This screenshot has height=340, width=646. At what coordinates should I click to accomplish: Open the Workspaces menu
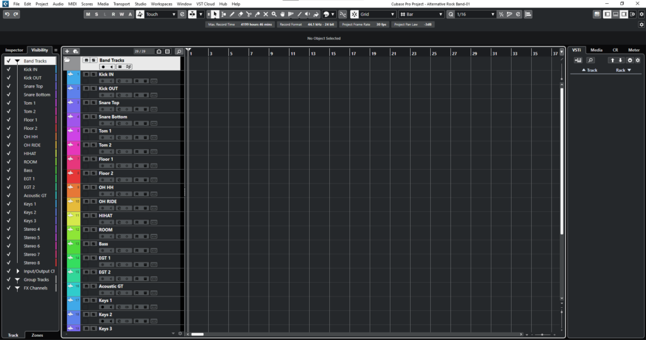(161, 4)
